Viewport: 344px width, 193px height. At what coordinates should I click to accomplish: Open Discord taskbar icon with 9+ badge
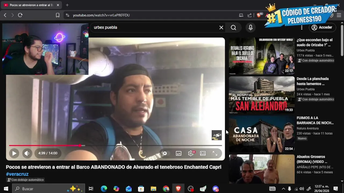point(216,189)
